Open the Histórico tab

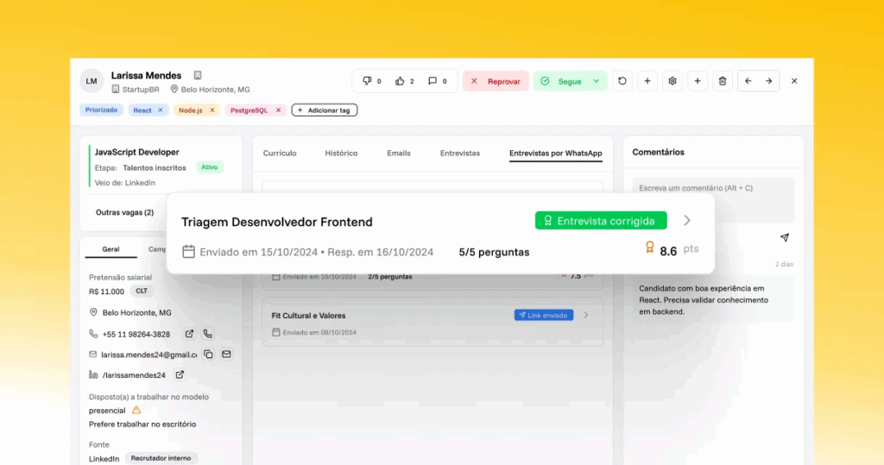tap(341, 153)
